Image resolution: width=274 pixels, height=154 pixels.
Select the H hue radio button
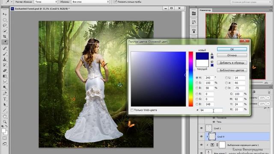[197, 77]
